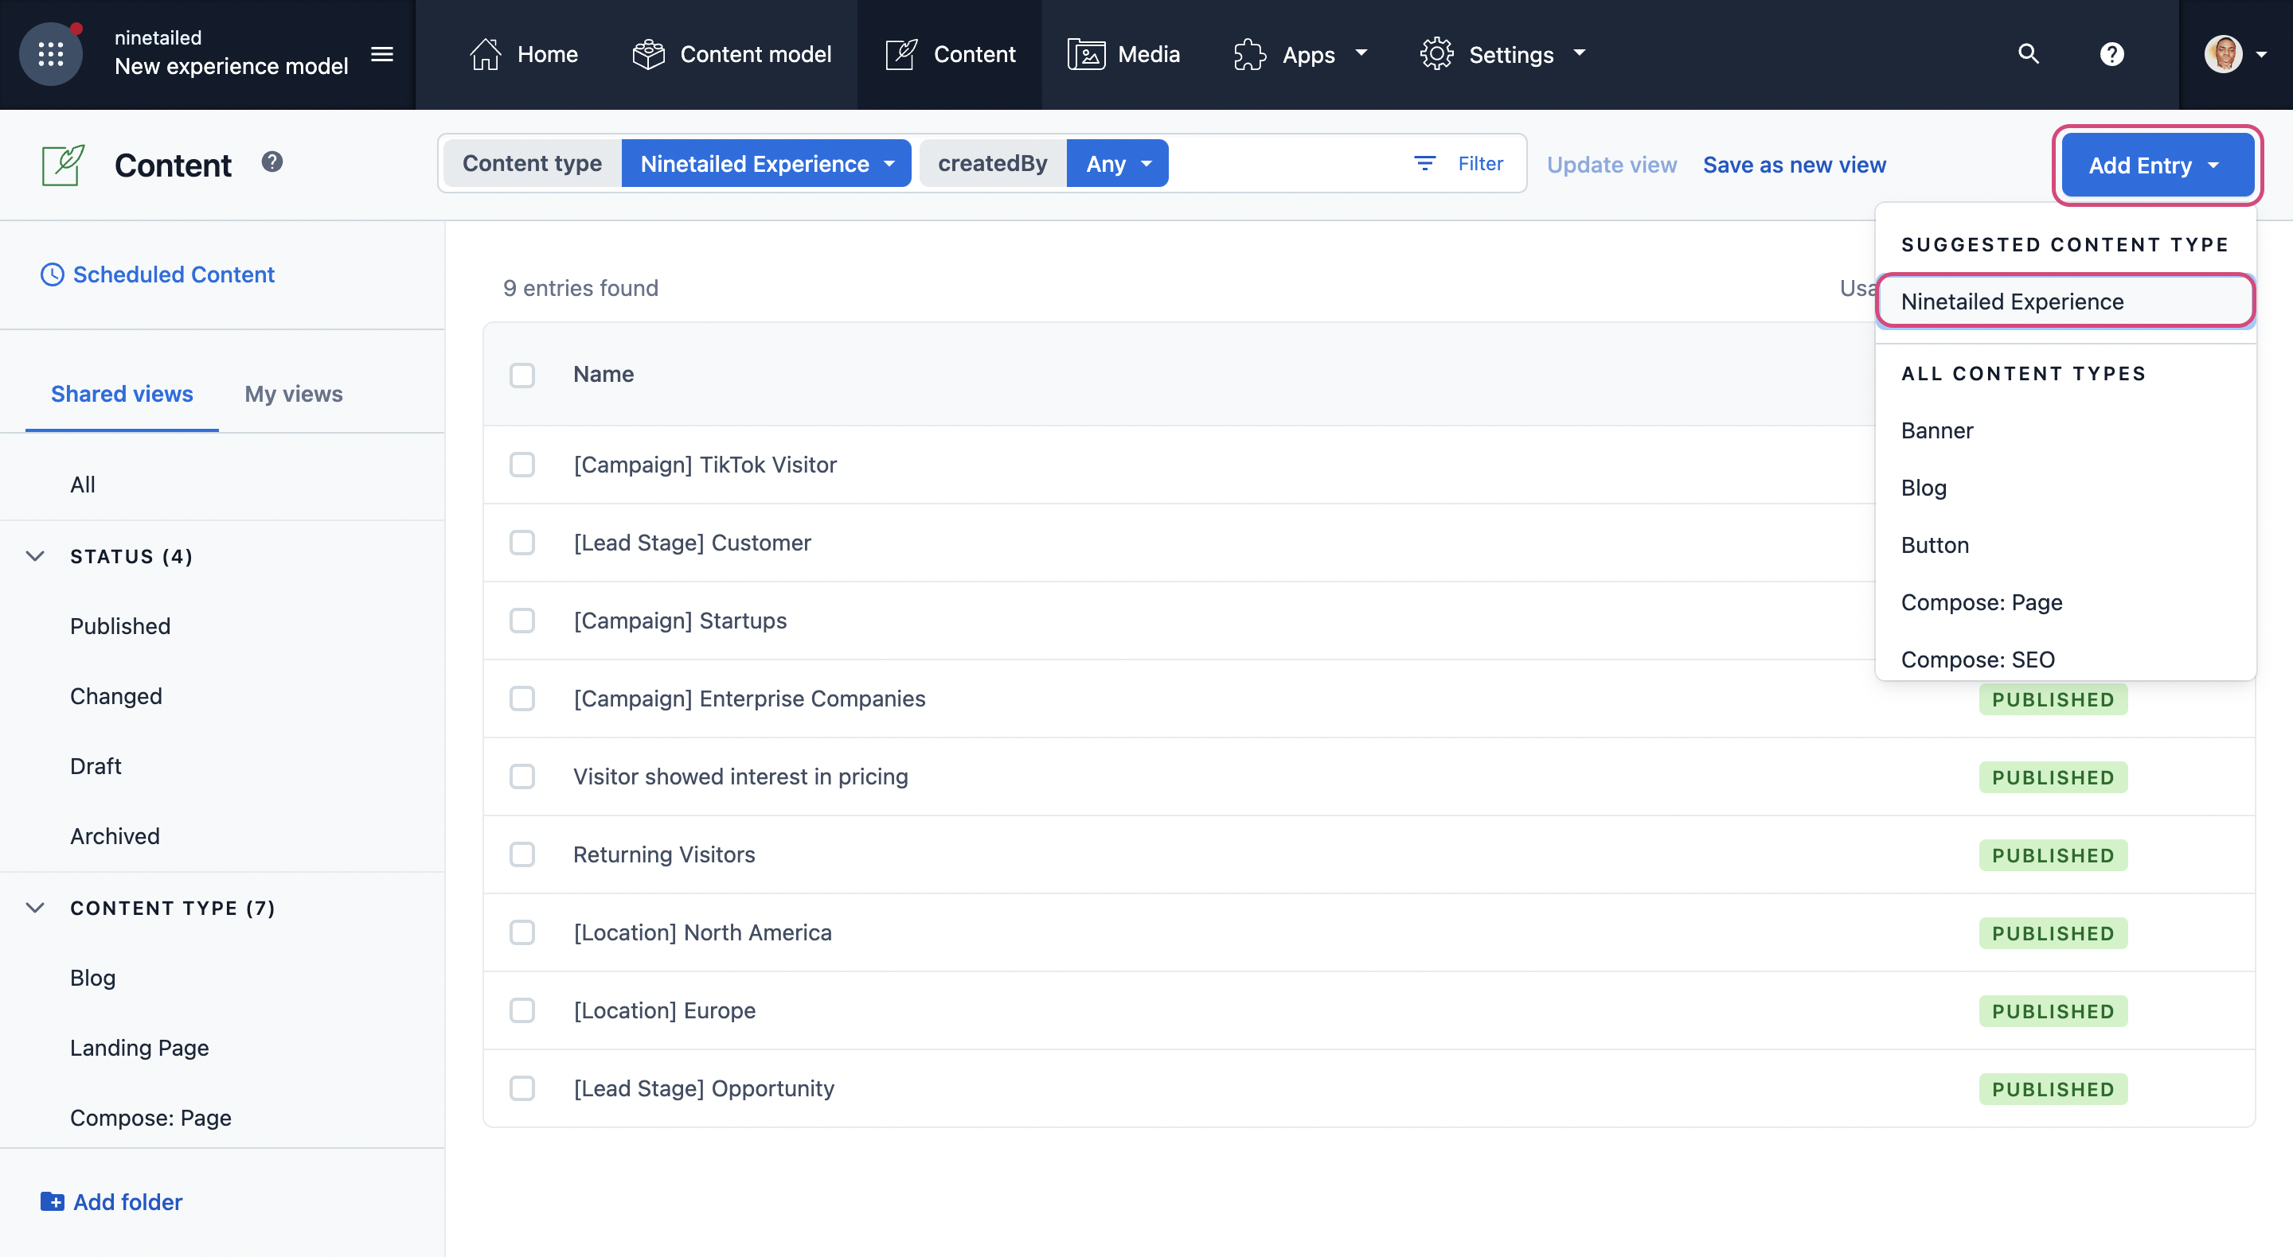The image size is (2293, 1257).
Task: Choose Button from all content types
Action: (2065, 545)
